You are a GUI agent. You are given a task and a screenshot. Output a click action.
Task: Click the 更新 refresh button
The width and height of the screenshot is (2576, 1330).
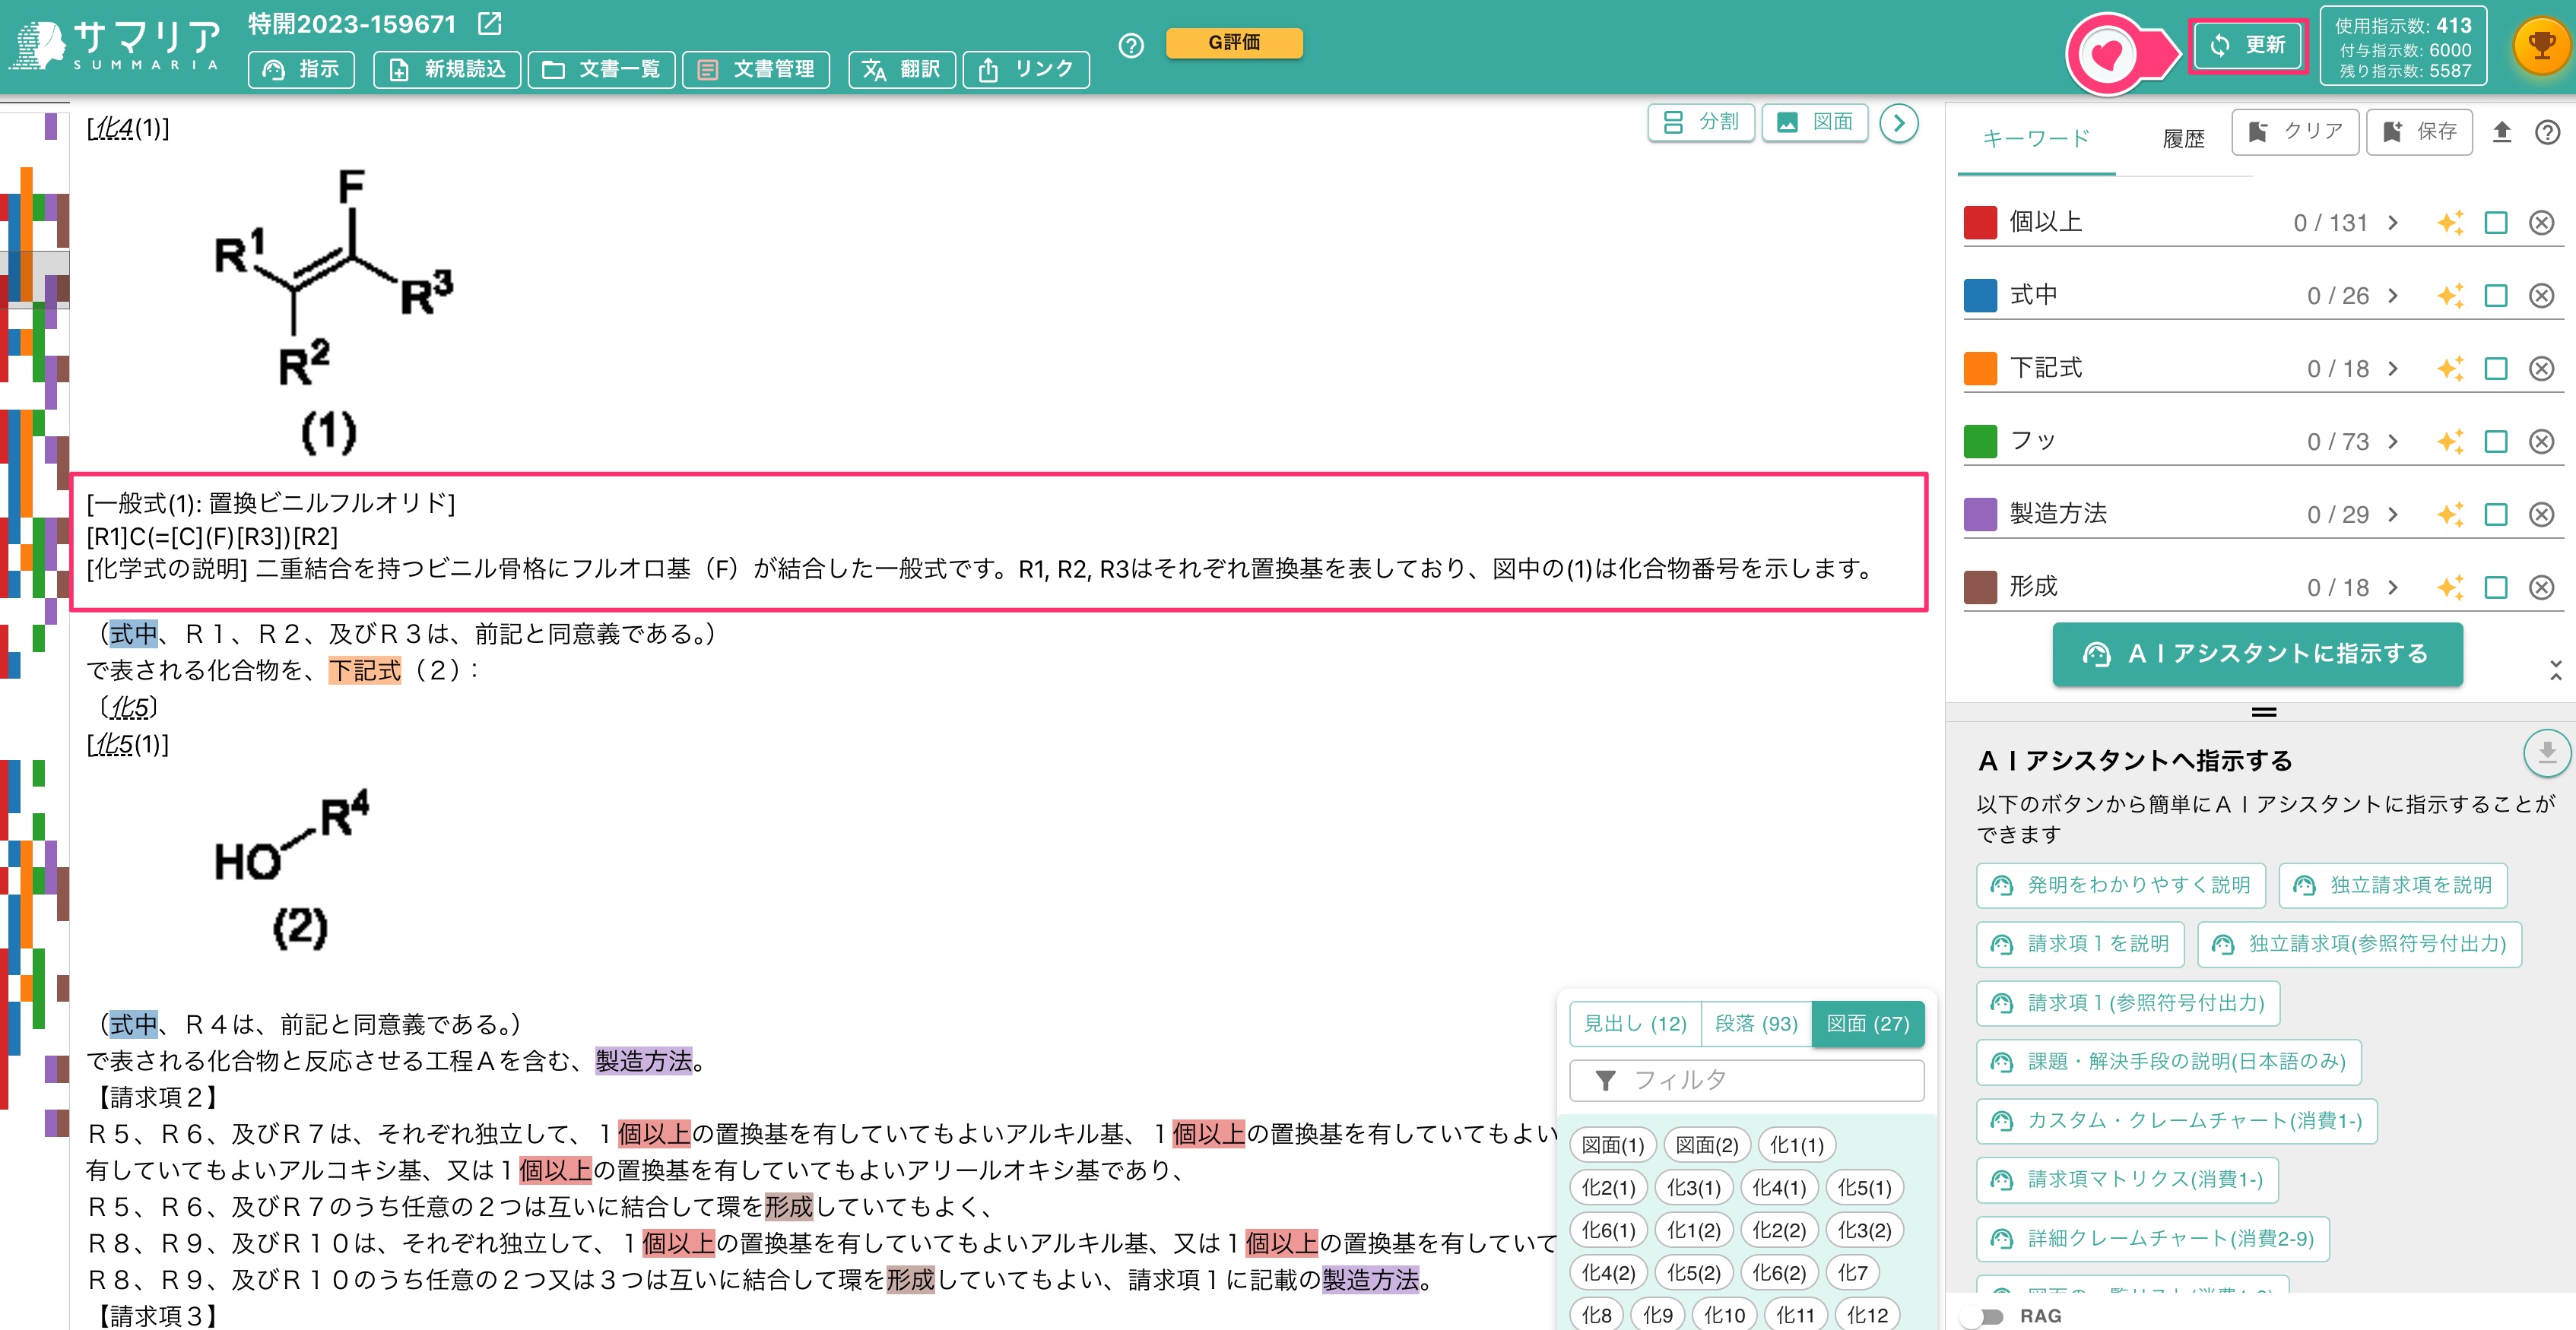(2247, 45)
